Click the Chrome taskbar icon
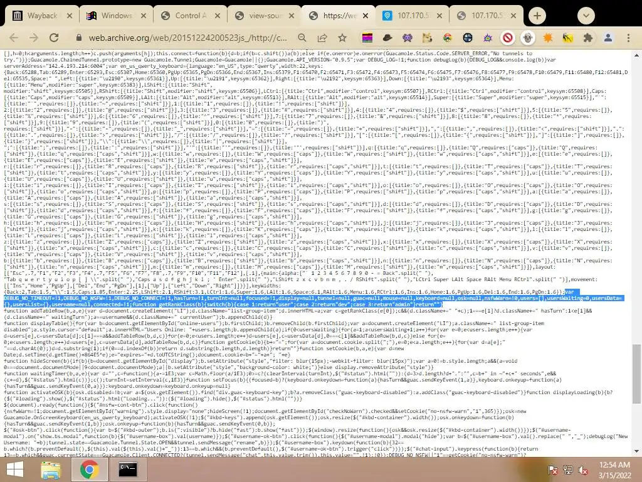The image size is (642, 482). pos(89,469)
